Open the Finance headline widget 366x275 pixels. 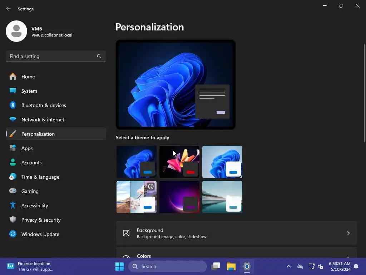(30, 266)
